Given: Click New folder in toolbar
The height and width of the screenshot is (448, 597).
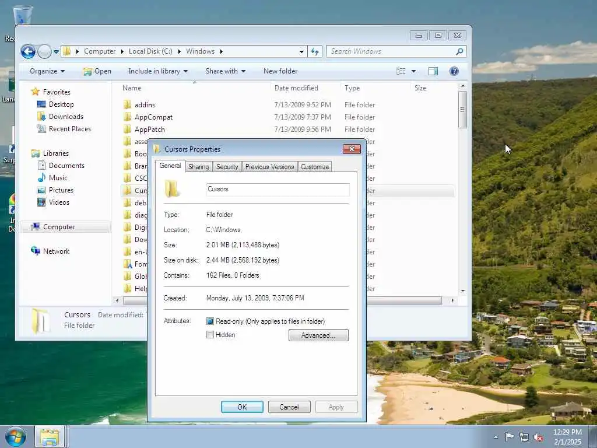Looking at the screenshot, I should click(280, 71).
